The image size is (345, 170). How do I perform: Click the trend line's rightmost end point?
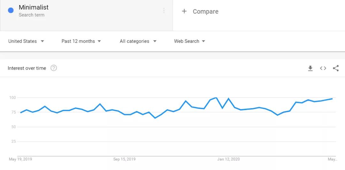click(332, 99)
